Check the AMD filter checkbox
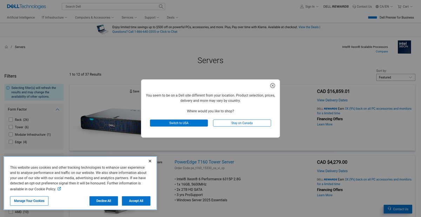The image size is (421, 217). coord(11,212)
